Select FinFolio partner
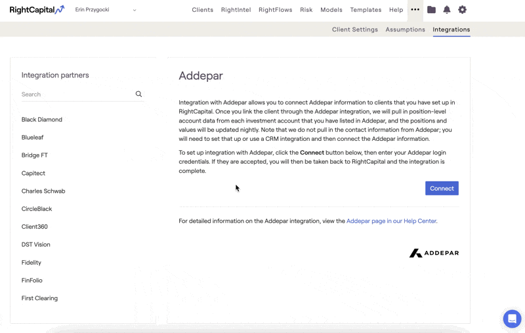 tap(31, 280)
